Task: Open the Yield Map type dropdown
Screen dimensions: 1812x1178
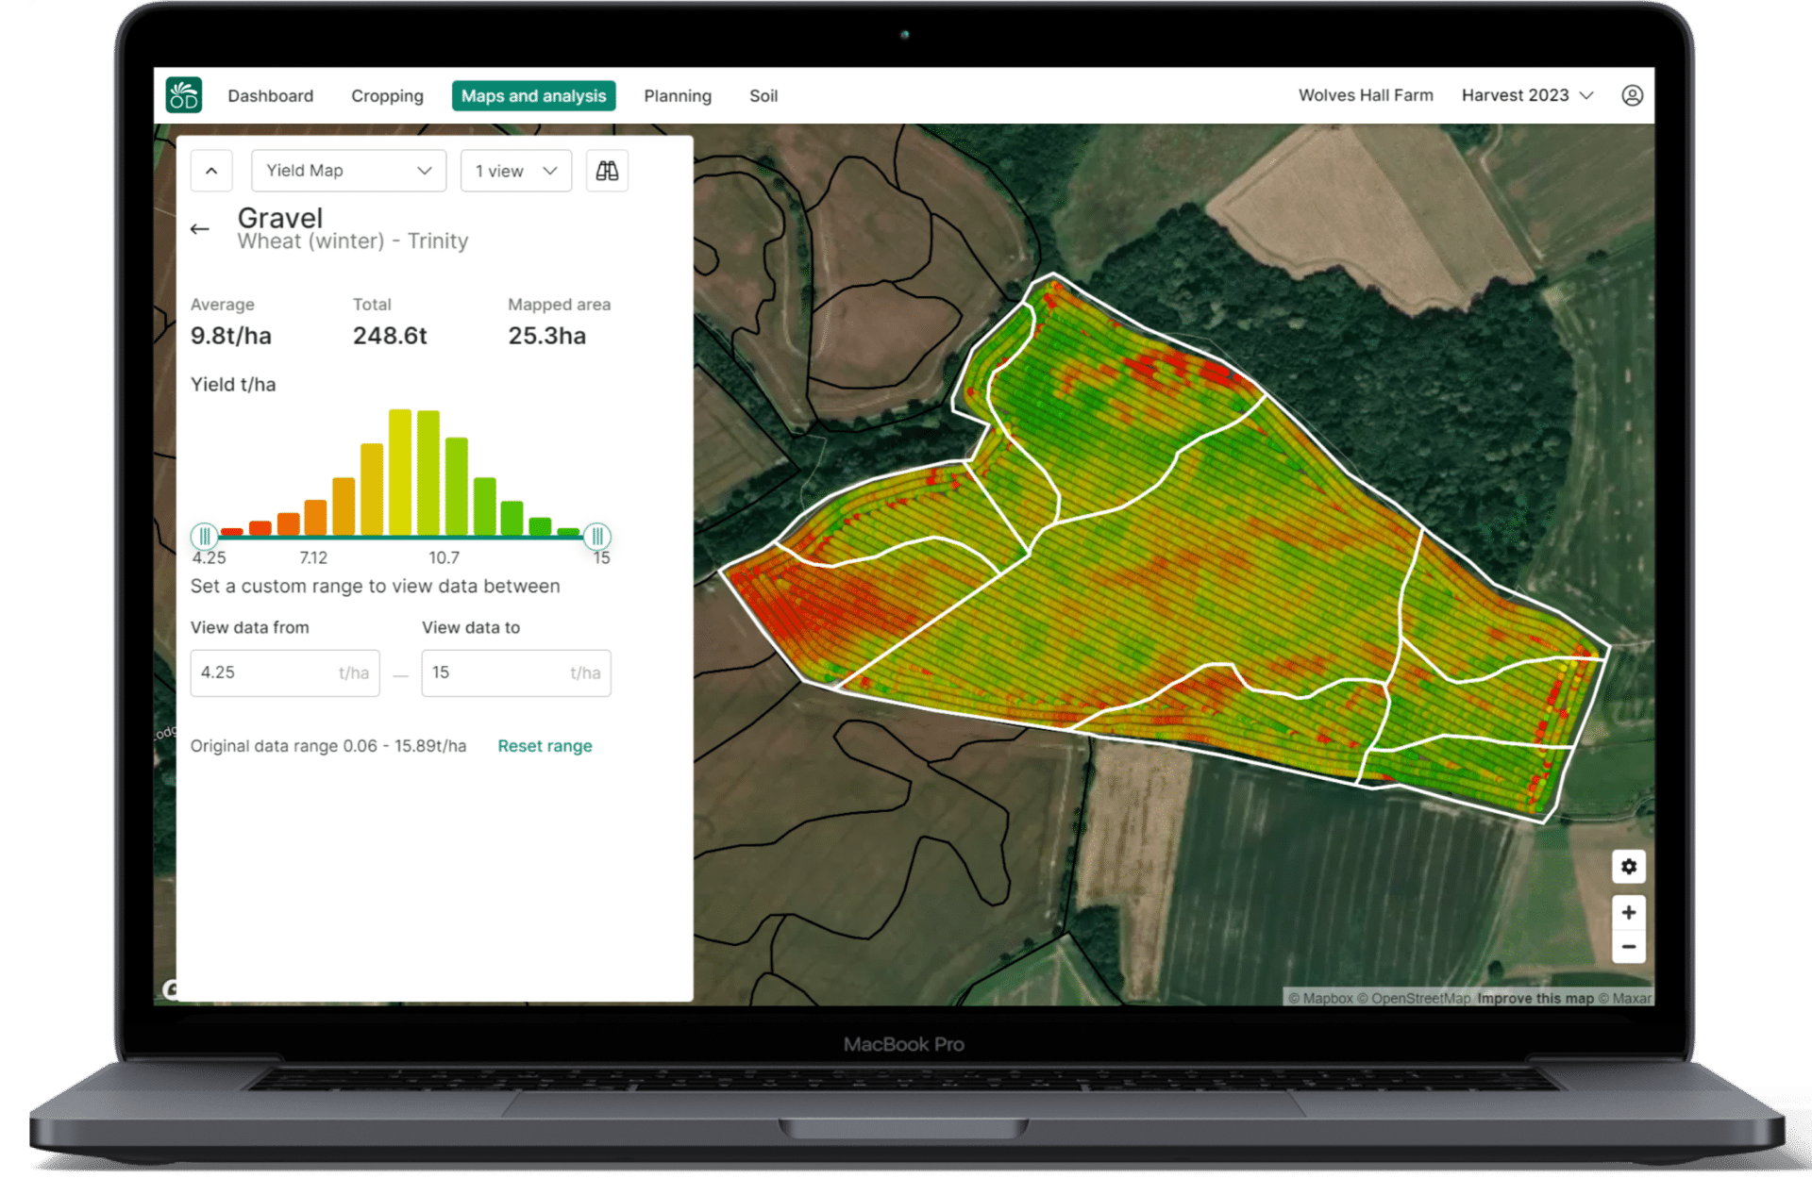Action: (x=346, y=169)
